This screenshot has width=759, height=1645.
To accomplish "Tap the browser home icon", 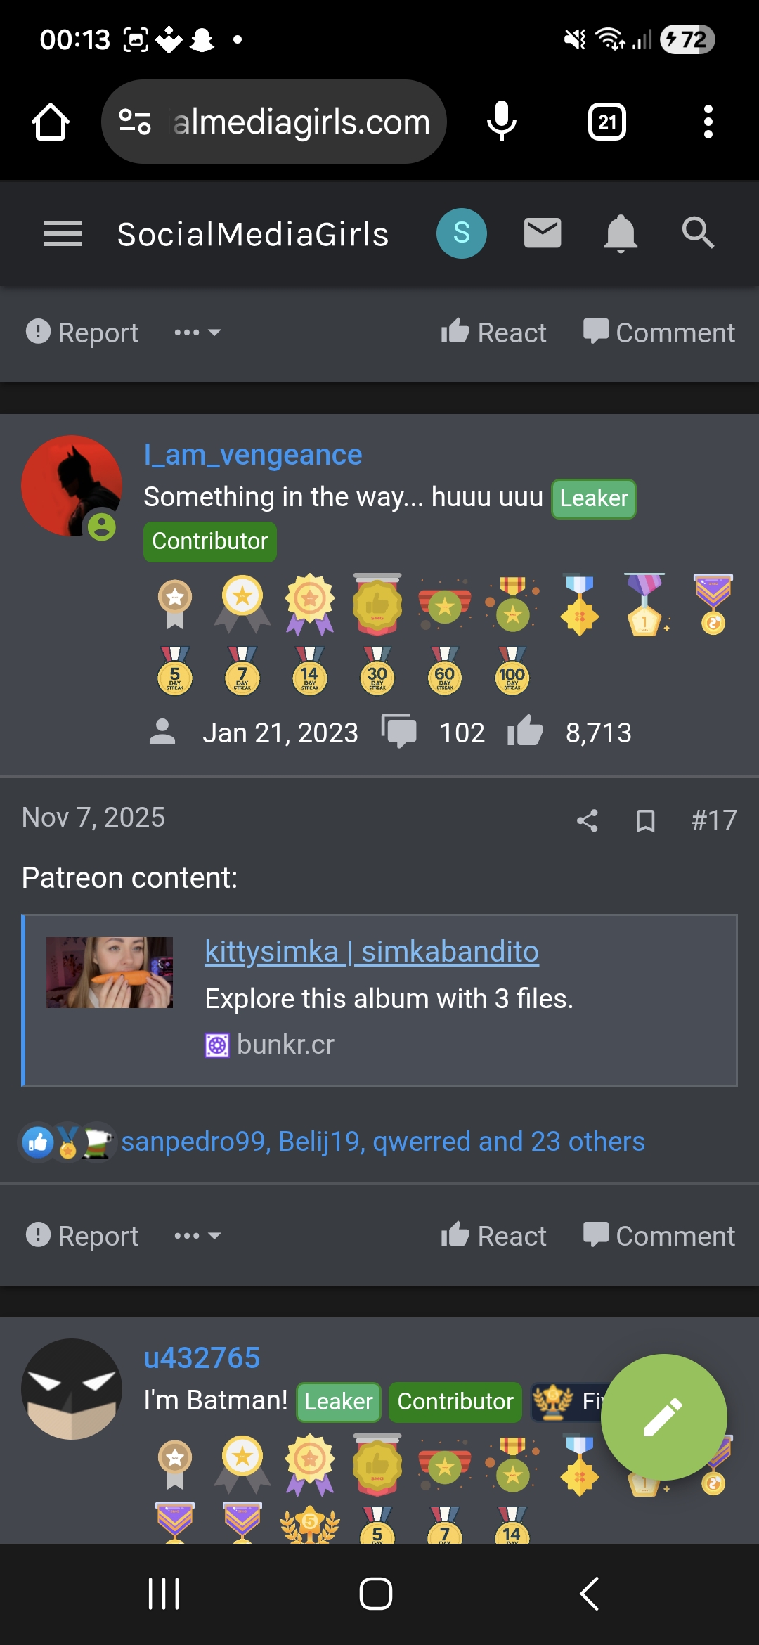I will (51, 122).
